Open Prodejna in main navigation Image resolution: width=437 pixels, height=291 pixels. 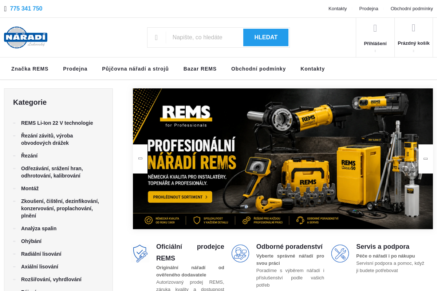[75, 69]
